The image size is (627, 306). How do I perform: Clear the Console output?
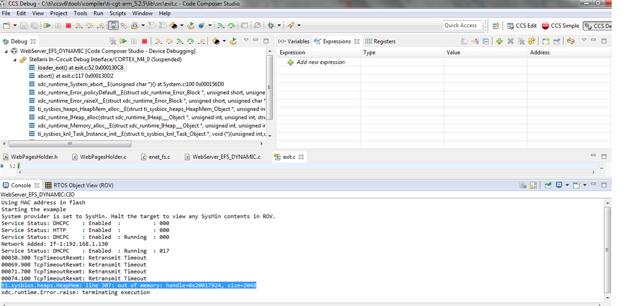(524, 185)
